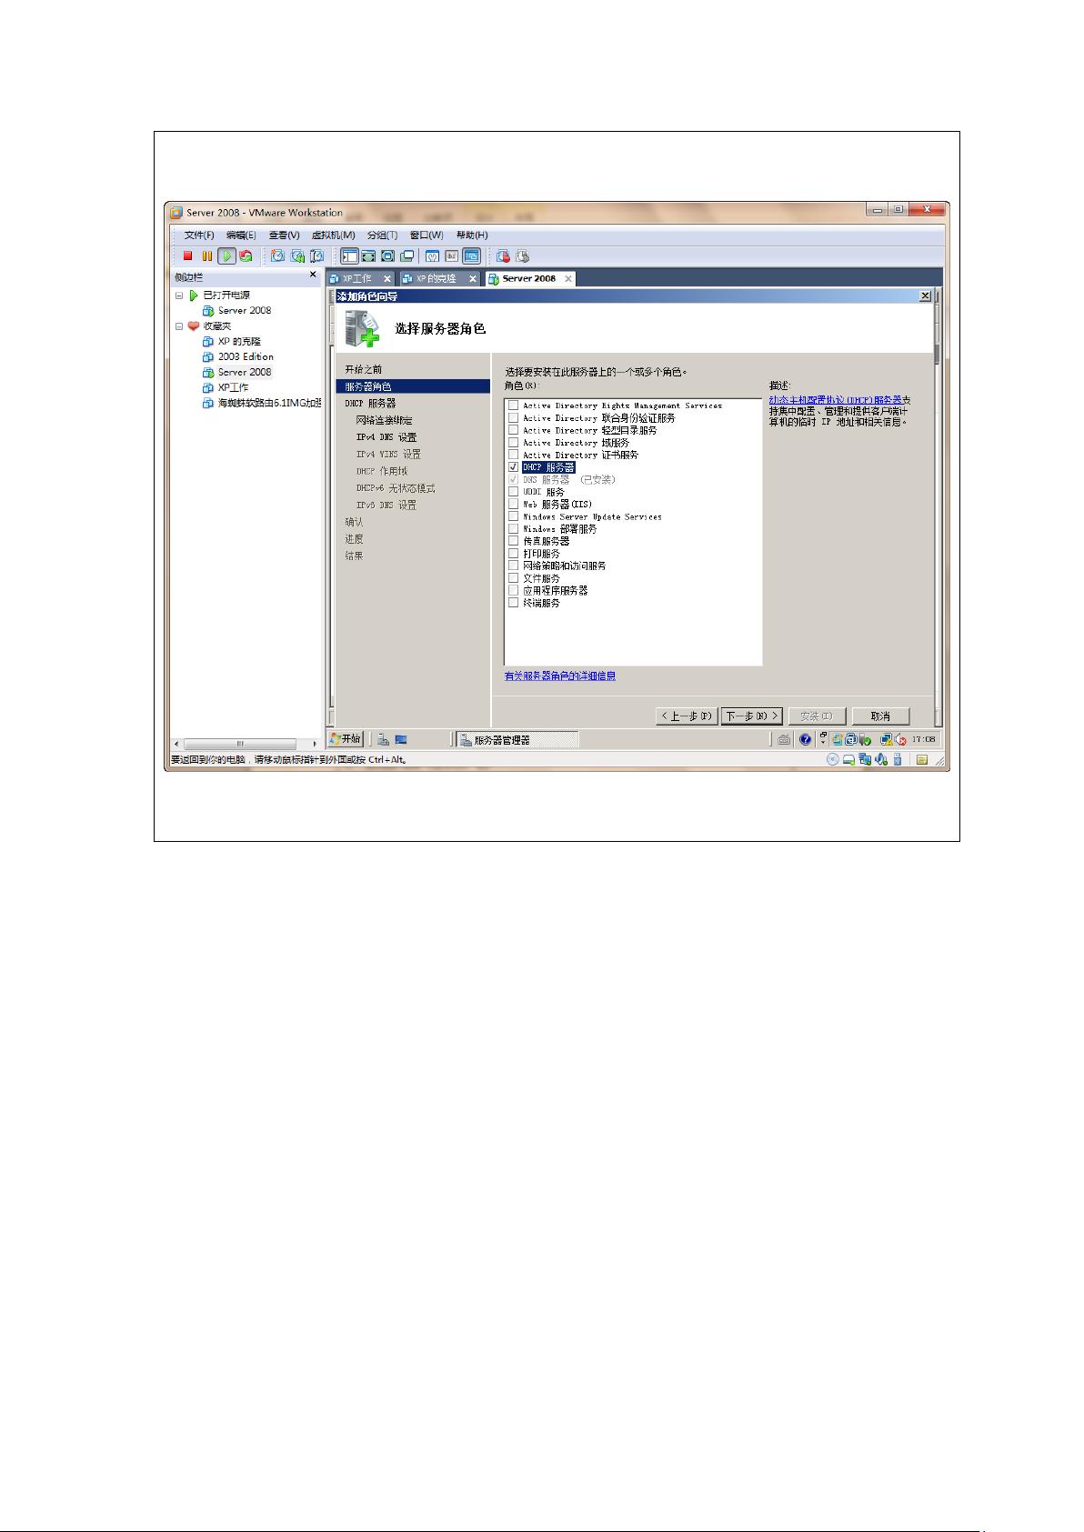Click the hard disk device icon in status bar
The height and width of the screenshot is (1532, 1084).
coord(849,760)
